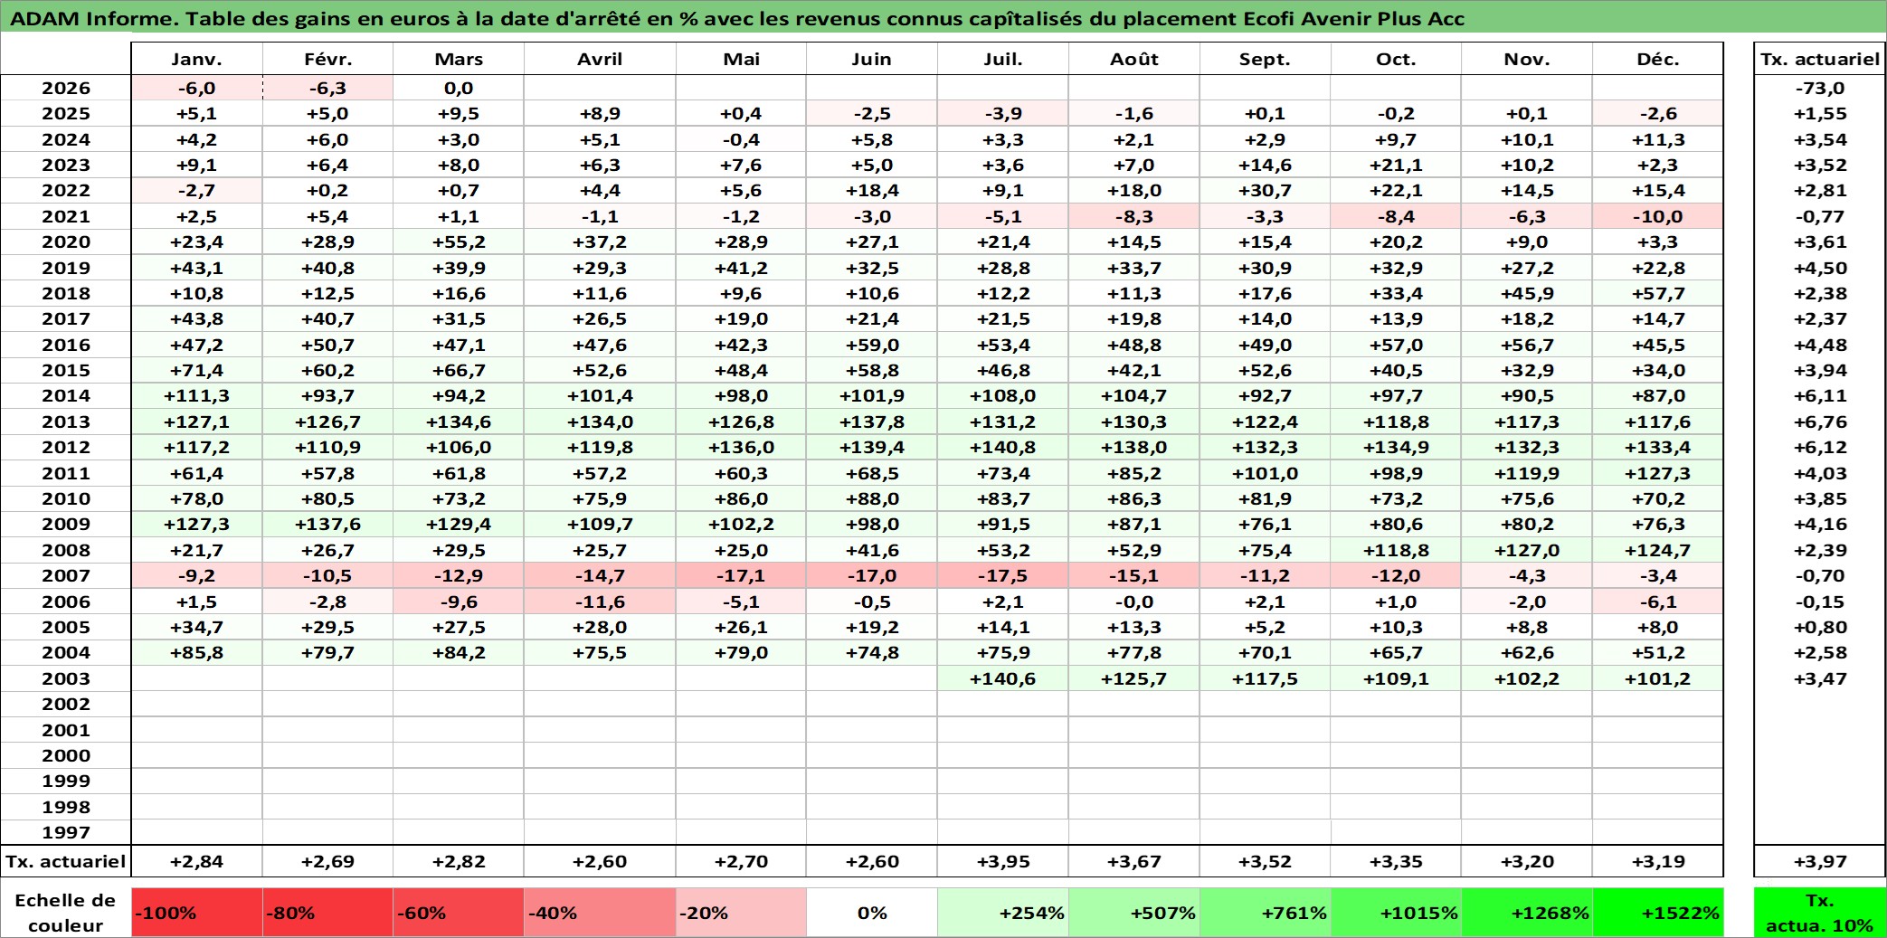Select the +140,8 cell for Juil. 2012
Screen dimensions: 1887x938
coord(1003,447)
